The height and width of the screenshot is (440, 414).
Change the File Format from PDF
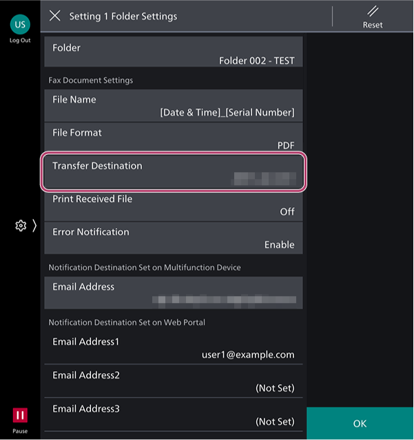pos(174,138)
